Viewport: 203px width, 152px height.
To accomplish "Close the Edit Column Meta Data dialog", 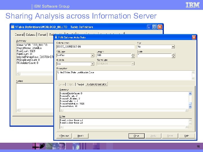I will [x=194, y=37].
